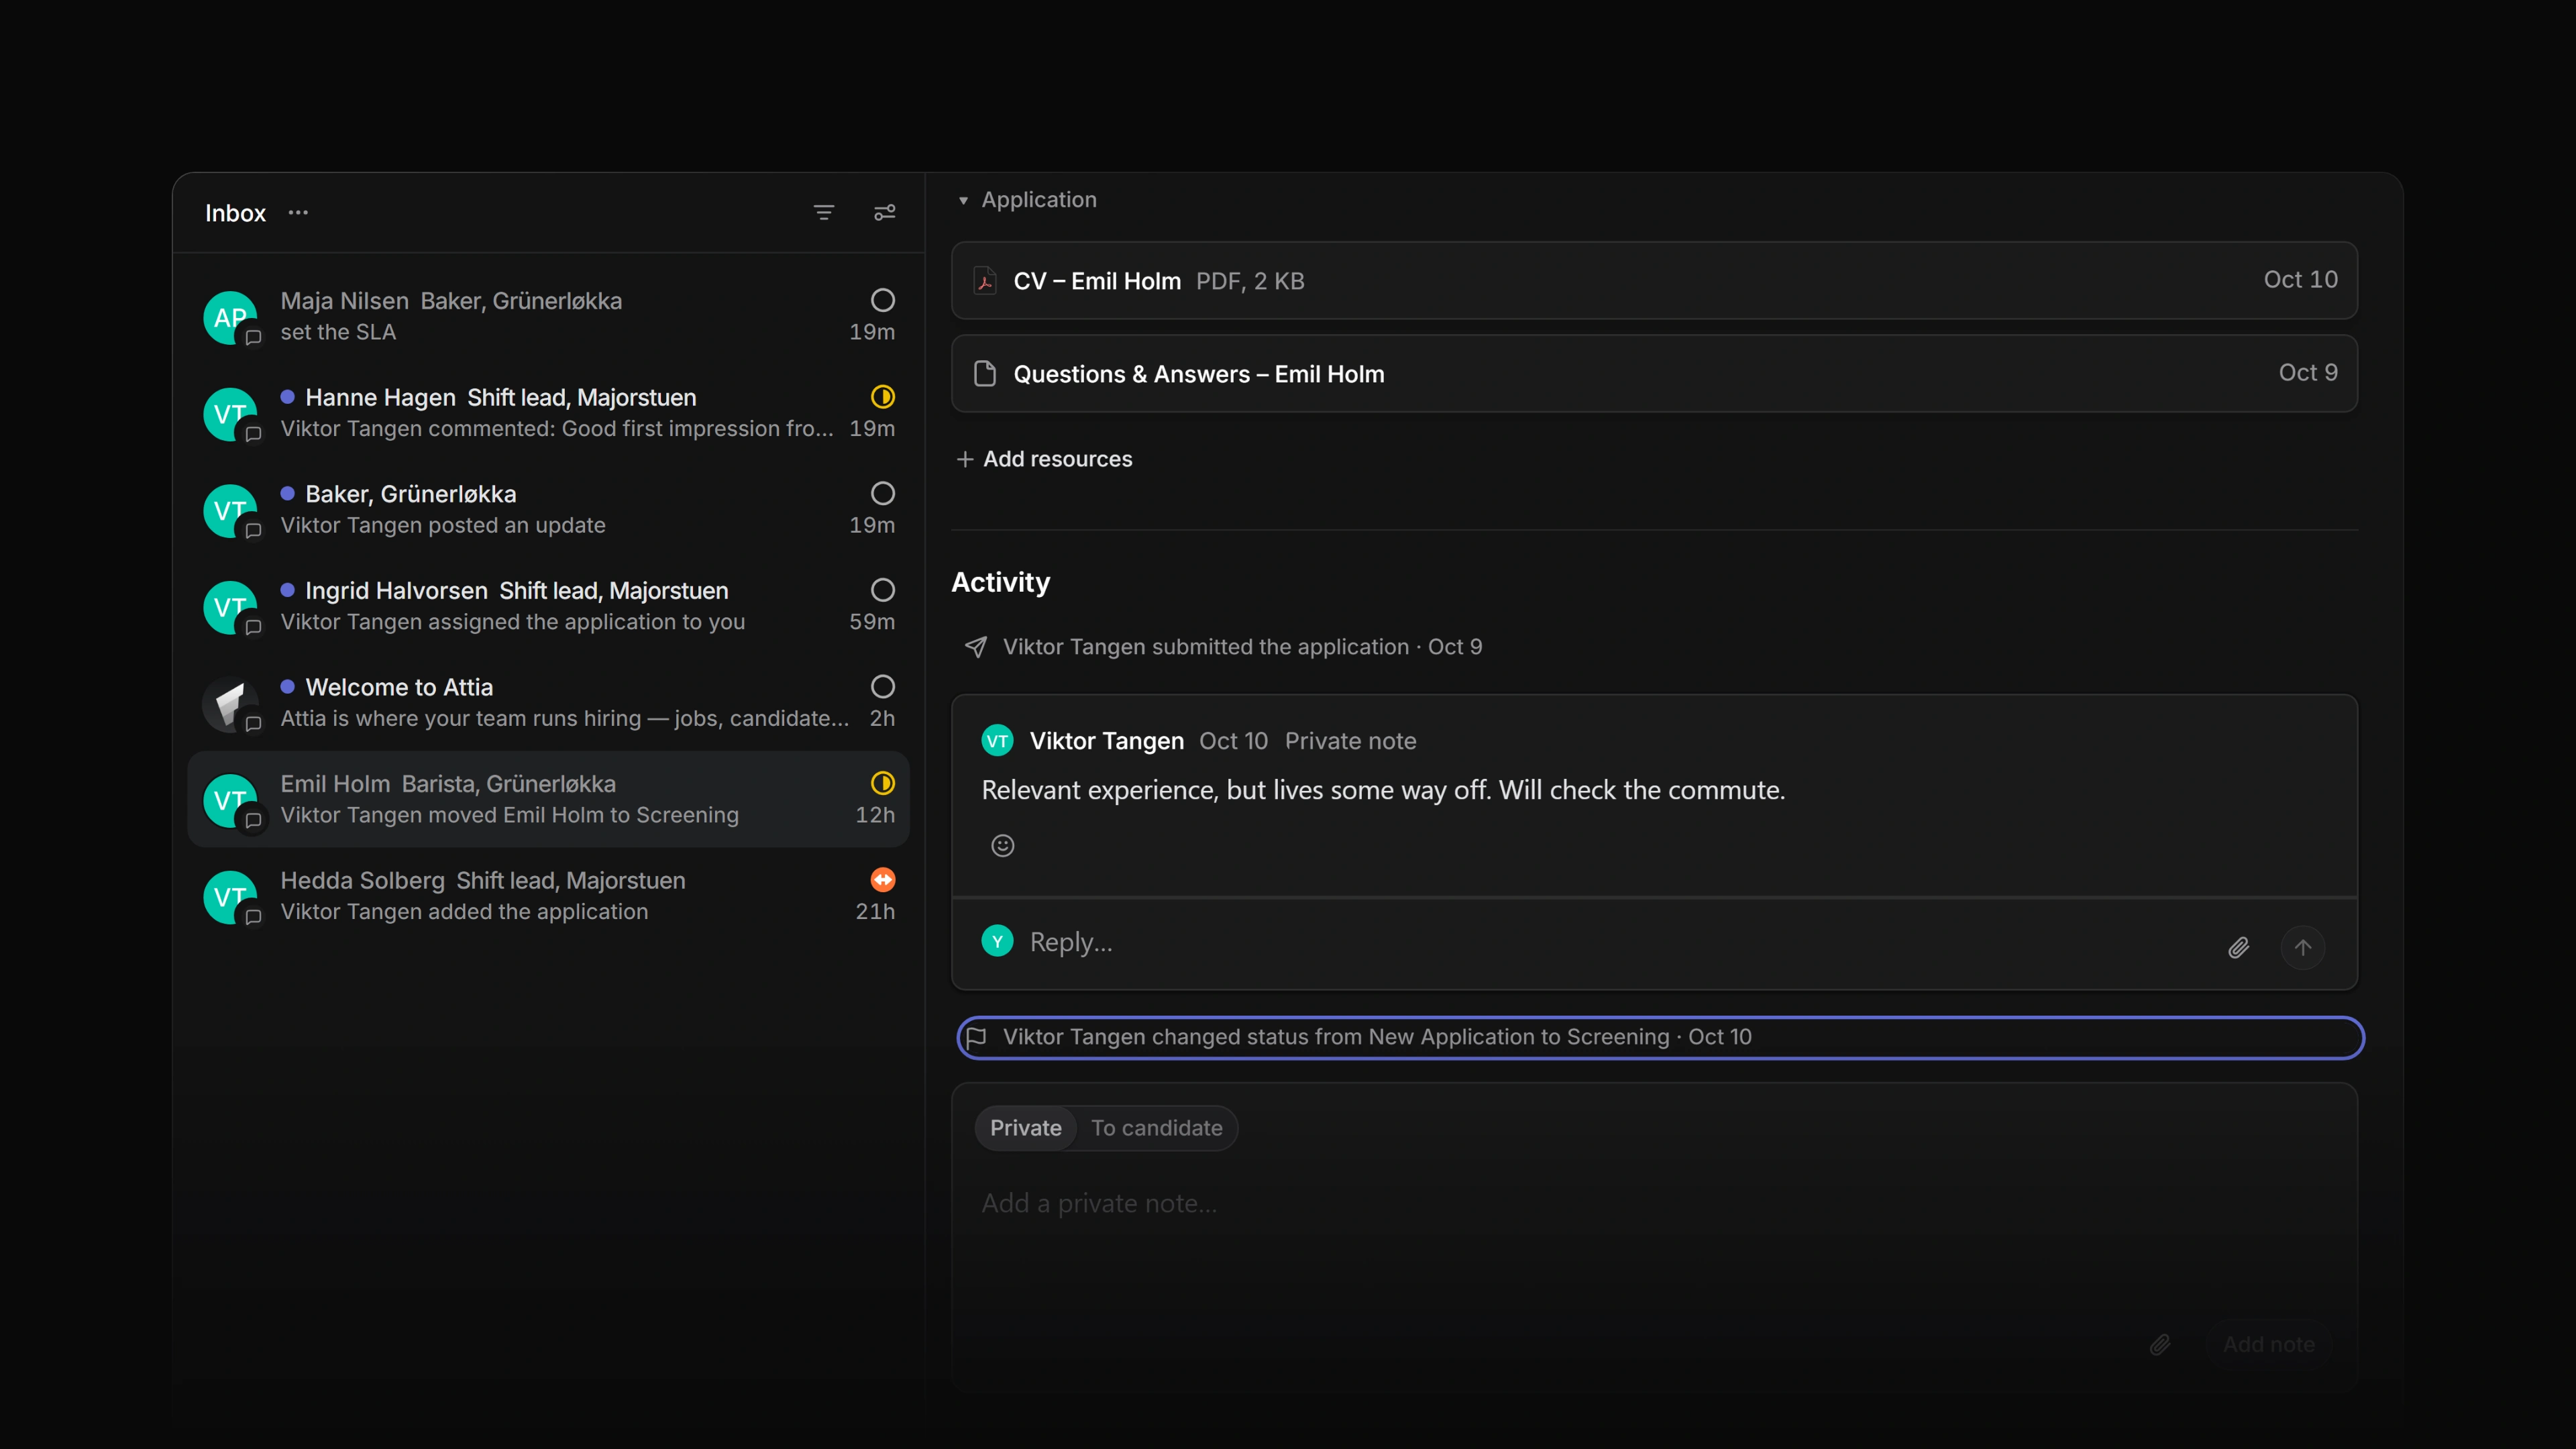Toggle status circle on Baker, Grünerløkka update row
2576x1449 pixels.
pyautogui.click(x=883, y=493)
